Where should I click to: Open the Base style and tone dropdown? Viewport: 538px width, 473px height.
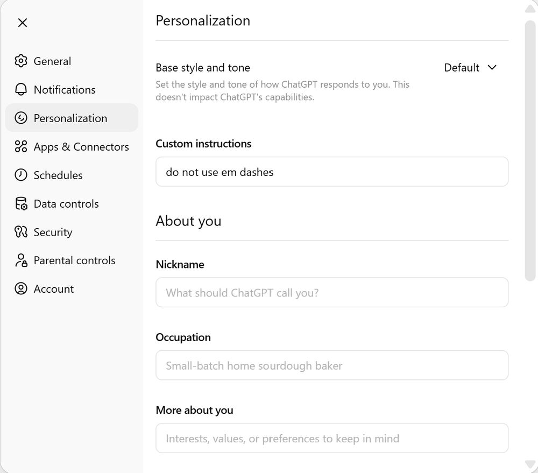pos(470,68)
